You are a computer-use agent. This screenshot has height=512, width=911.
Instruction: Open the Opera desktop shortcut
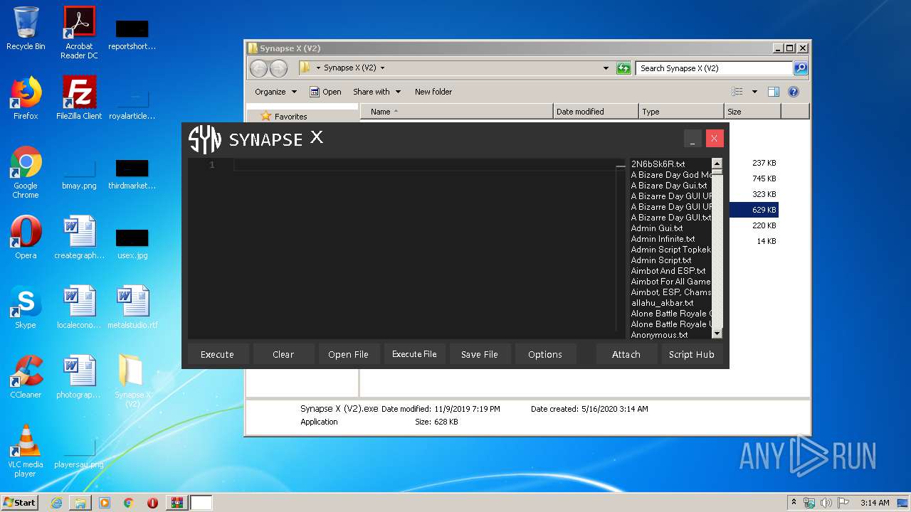26,237
